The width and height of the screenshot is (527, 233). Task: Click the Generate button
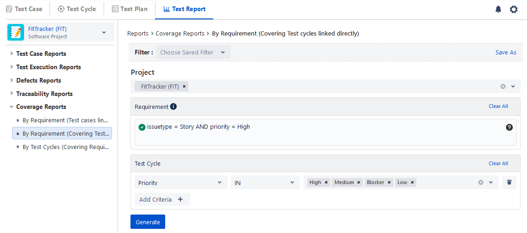pos(148,222)
